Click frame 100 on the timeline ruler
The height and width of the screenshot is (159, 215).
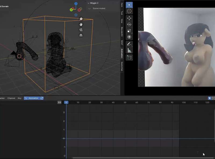(184, 103)
